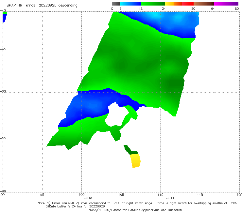Click the small blue patch at the map's top-left corner
This screenshot has height=212, width=242.
tap(4, 18)
